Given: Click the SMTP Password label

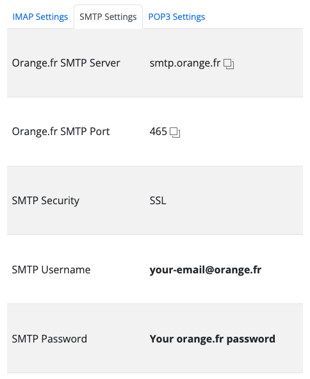Looking at the screenshot, I should 49,339.
